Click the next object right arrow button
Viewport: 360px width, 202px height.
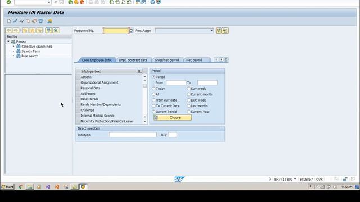point(16,30)
